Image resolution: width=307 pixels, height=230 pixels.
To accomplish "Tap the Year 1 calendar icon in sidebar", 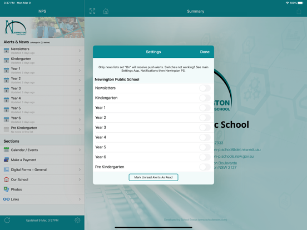I will tap(6, 70).
